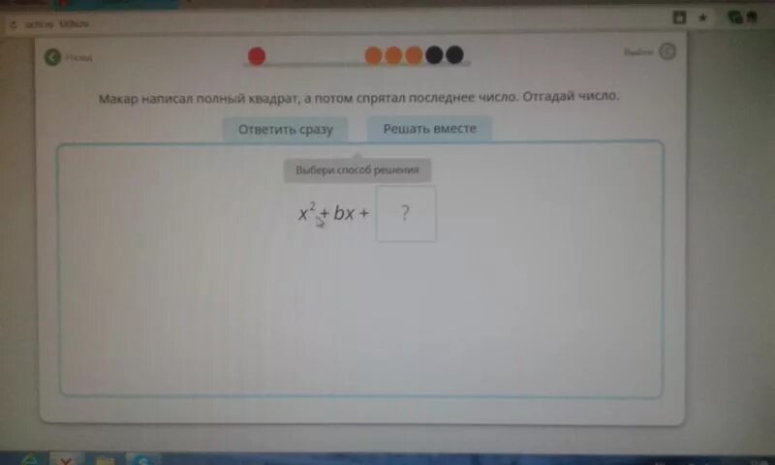Click the task text 'Макар написал полный квадрат'

pos(199,99)
